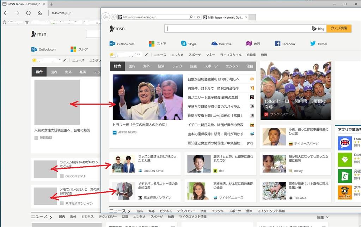361x227 pixels.
Task: Click the Edge refresh button
Action: (28, 13)
